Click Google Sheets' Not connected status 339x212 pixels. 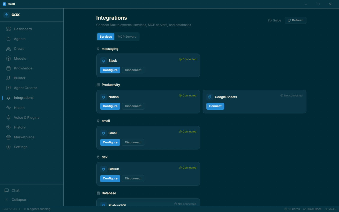tap(291, 95)
